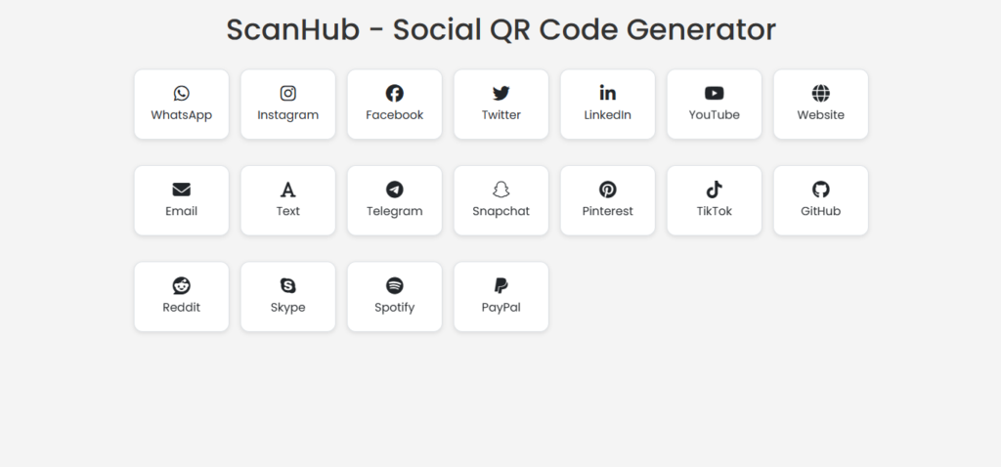Click the WhatsApp icon
1001x467 pixels.
pyautogui.click(x=181, y=93)
